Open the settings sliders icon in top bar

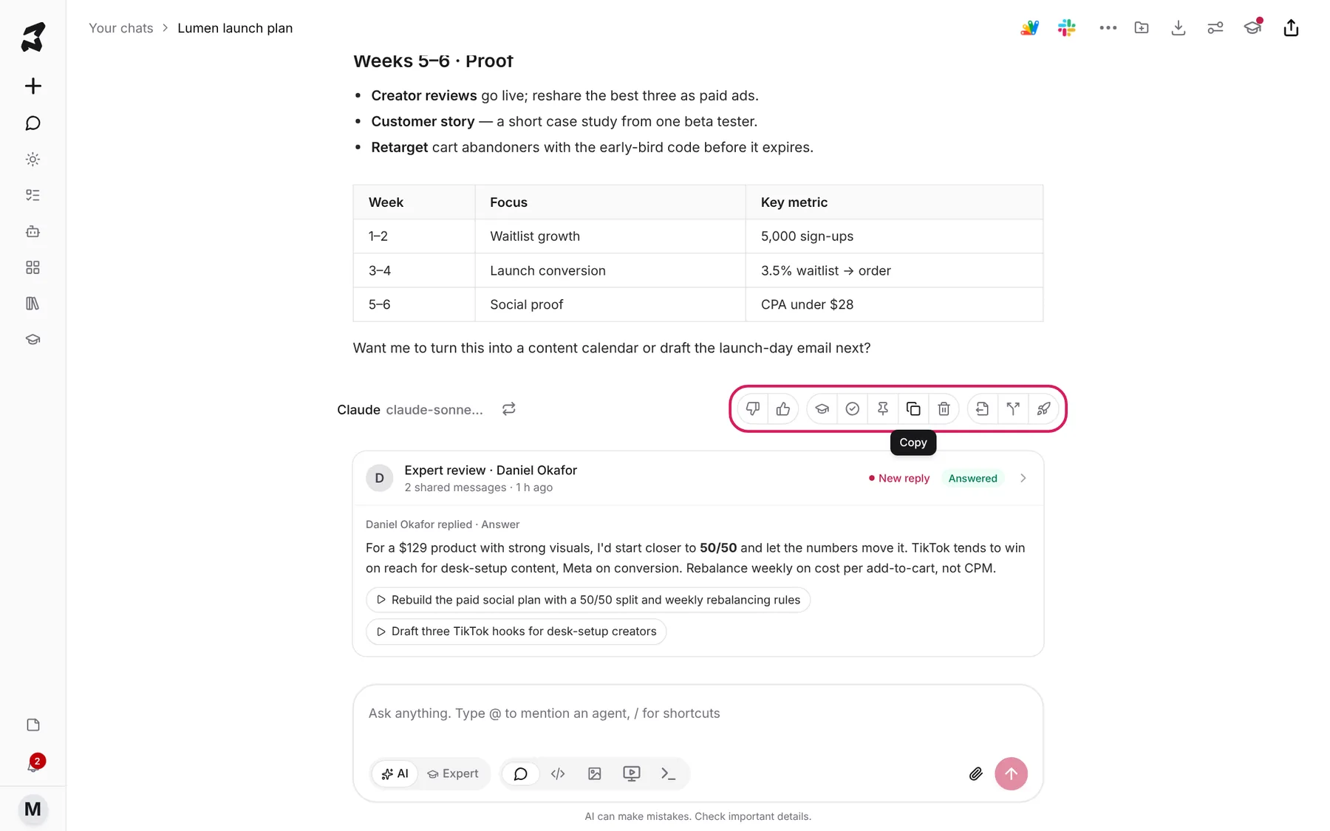pyautogui.click(x=1215, y=28)
